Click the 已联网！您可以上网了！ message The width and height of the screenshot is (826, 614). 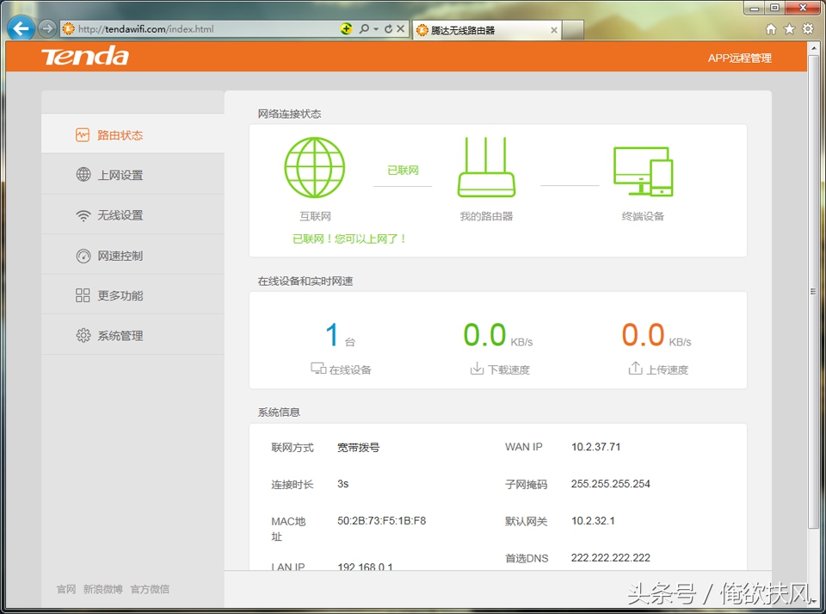(x=350, y=239)
